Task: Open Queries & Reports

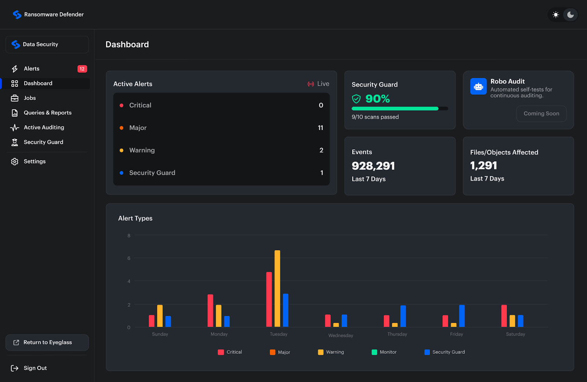Action: pos(47,113)
